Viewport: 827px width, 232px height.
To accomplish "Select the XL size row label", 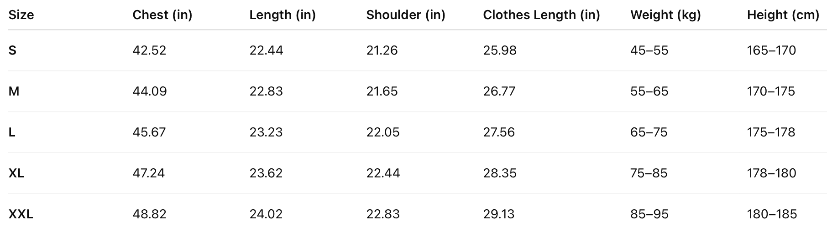I will 16,173.
